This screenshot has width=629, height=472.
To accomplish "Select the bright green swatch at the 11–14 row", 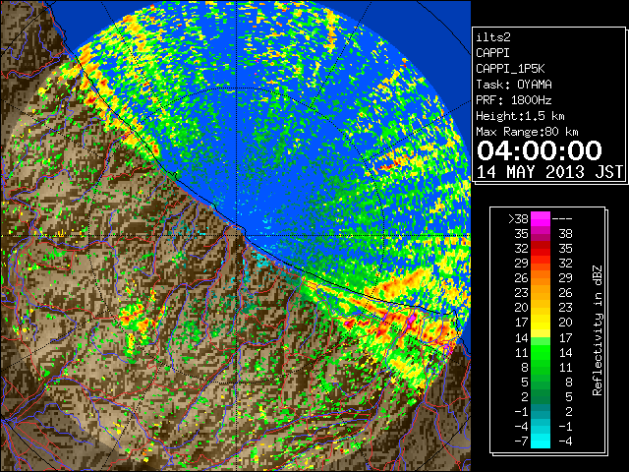I will coord(541,352).
